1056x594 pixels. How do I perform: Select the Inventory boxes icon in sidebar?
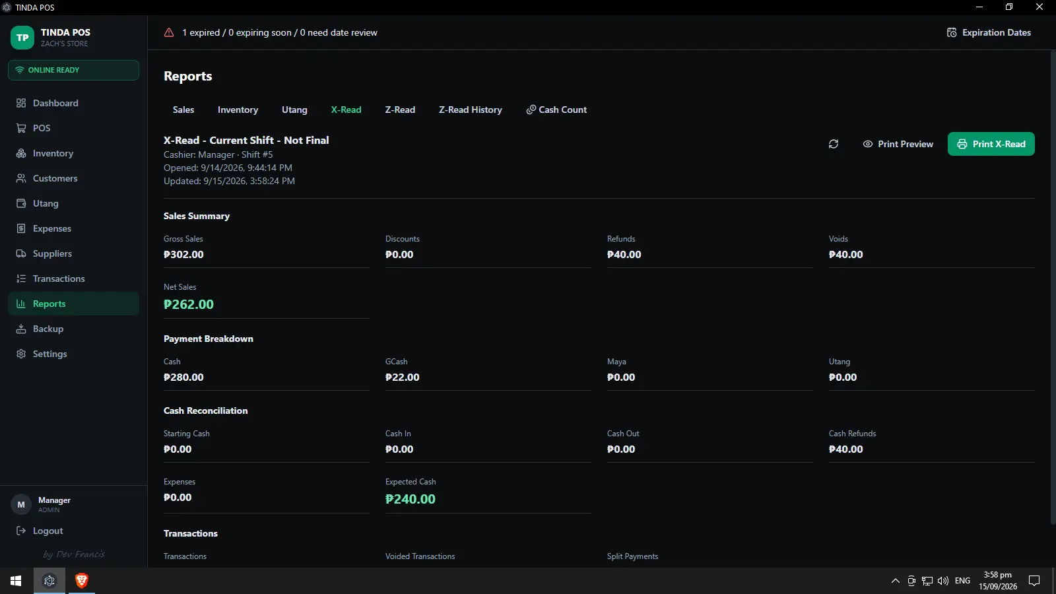[21, 153]
